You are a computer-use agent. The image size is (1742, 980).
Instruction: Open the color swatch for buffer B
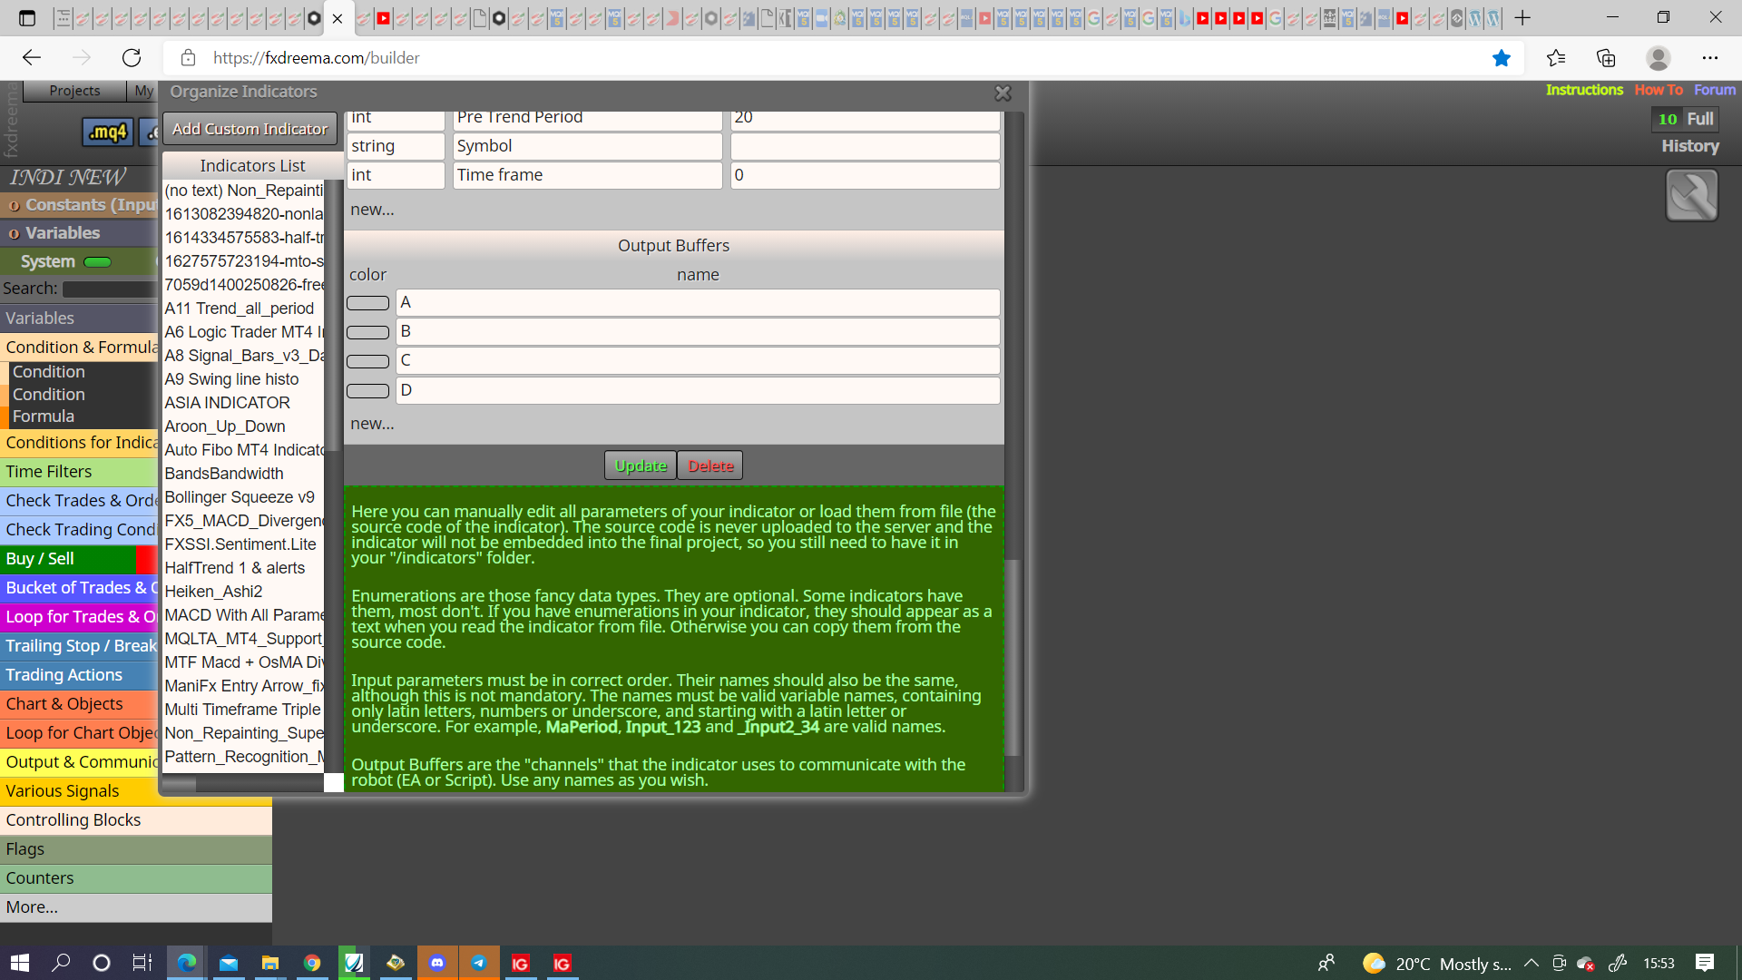[x=367, y=332]
